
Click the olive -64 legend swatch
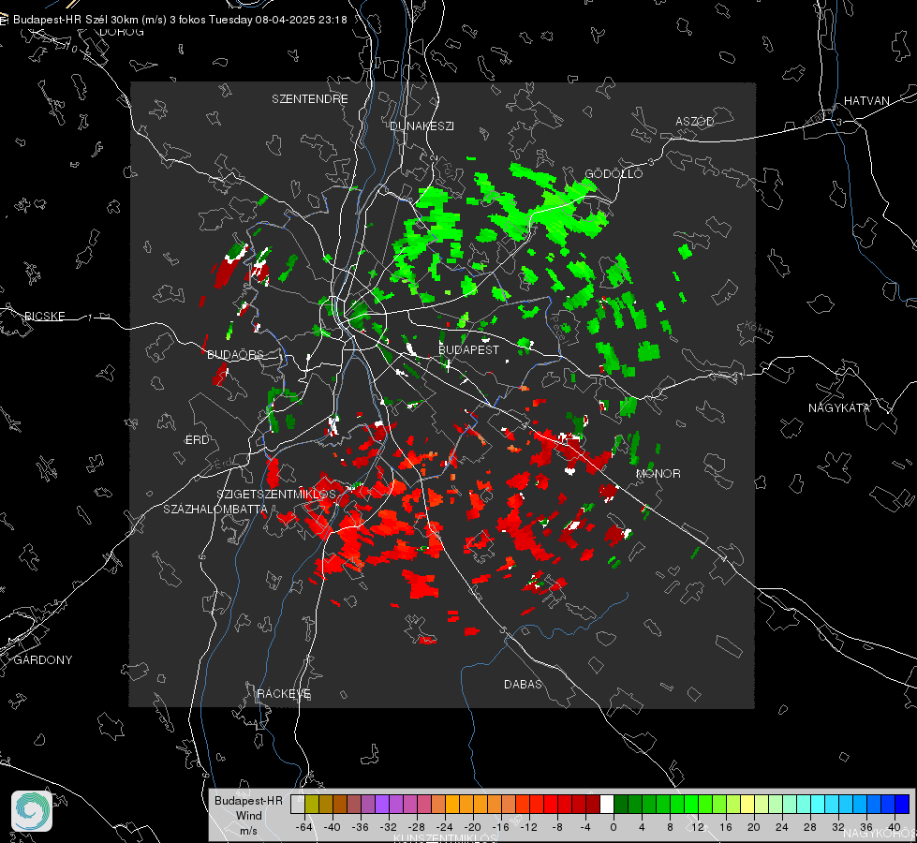click(312, 805)
